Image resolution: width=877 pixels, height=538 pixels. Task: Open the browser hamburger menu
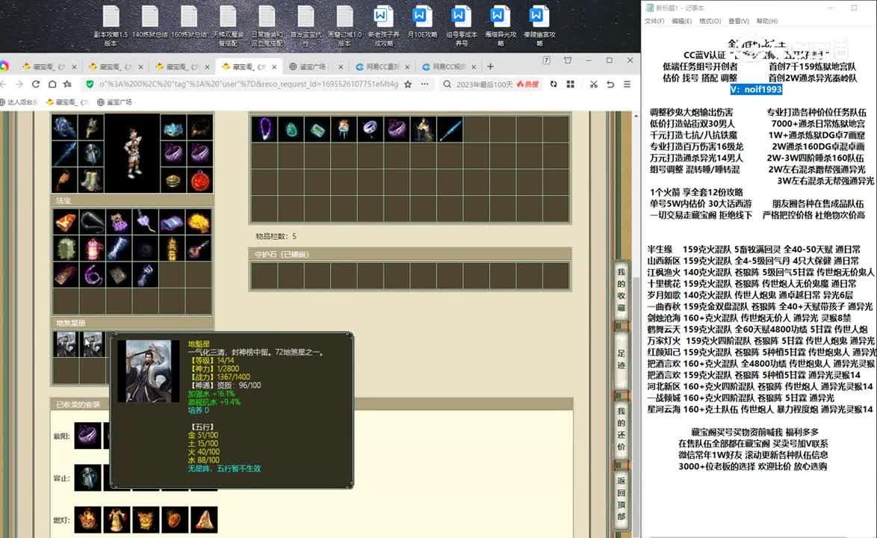pyautogui.click(x=627, y=84)
